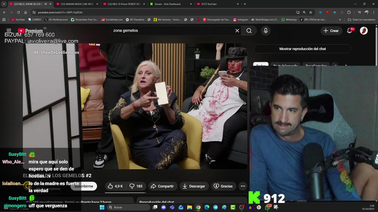Open the Streamlabs bookmark

[x=84, y=20]
